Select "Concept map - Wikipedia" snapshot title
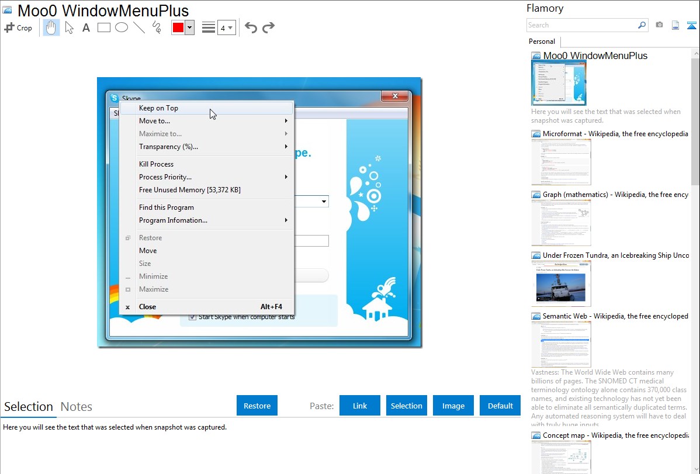 click(x=616, y=435)
